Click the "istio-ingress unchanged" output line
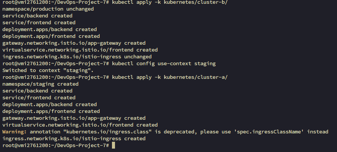 74,57
